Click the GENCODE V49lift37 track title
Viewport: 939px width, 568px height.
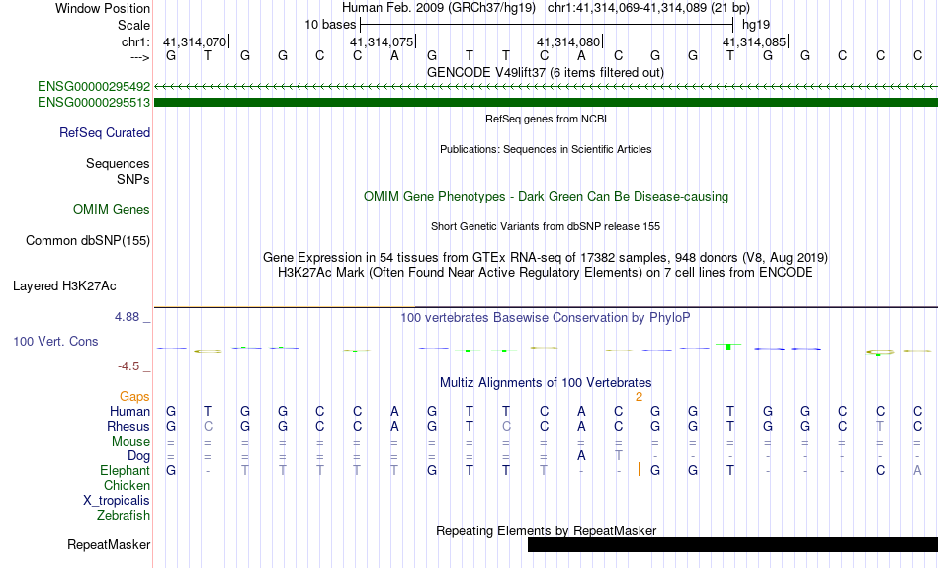click(x=546, y=72)
